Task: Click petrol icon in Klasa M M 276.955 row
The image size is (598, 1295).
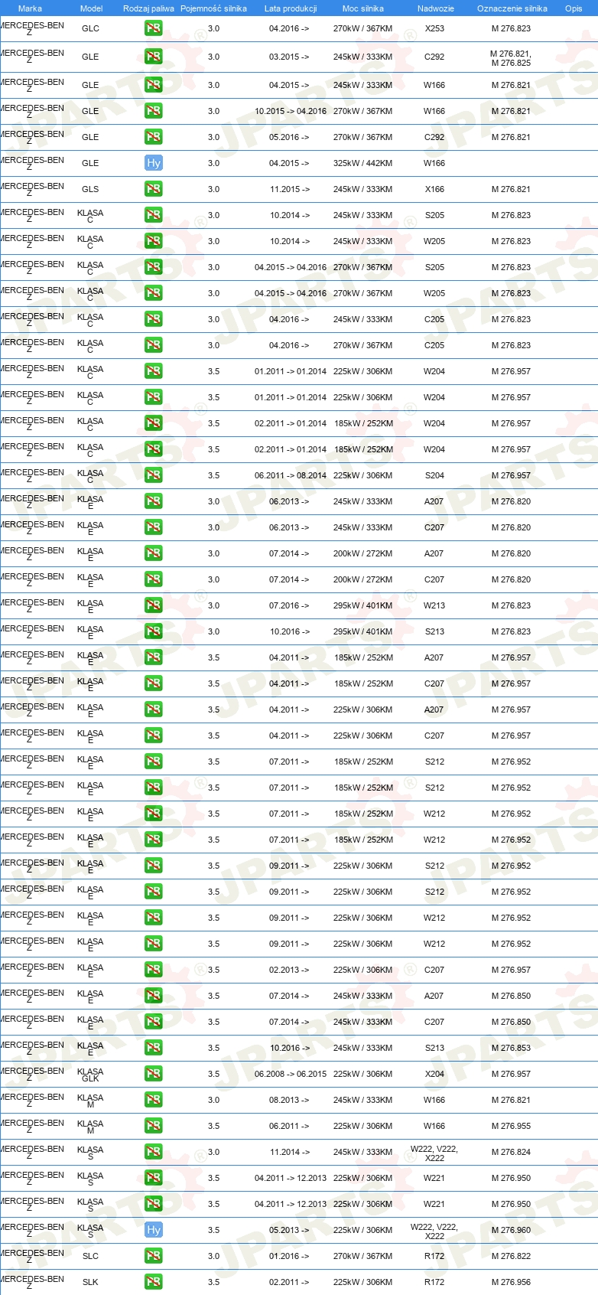Action: [154, 1126]
